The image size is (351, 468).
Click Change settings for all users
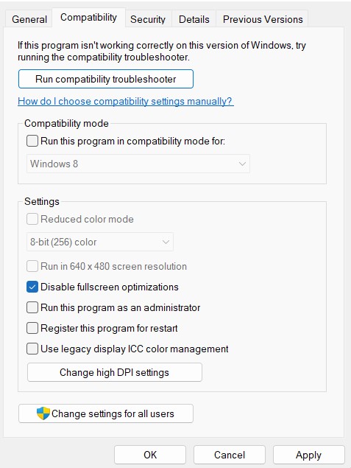click(x=106, y=413)
